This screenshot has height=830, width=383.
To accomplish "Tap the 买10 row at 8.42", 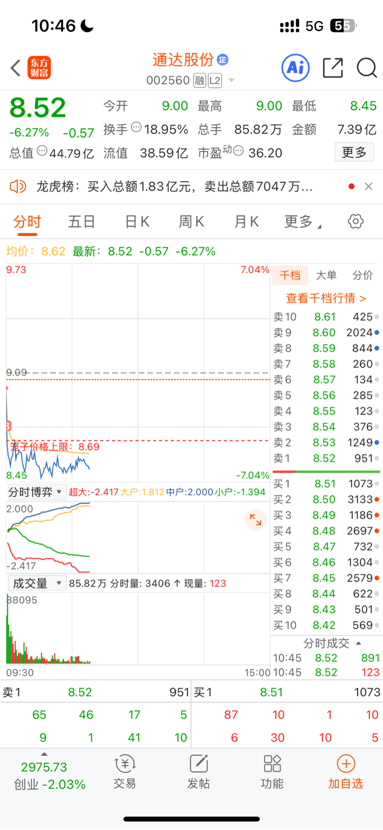I will pyautogui.click(x=327, y=625).
